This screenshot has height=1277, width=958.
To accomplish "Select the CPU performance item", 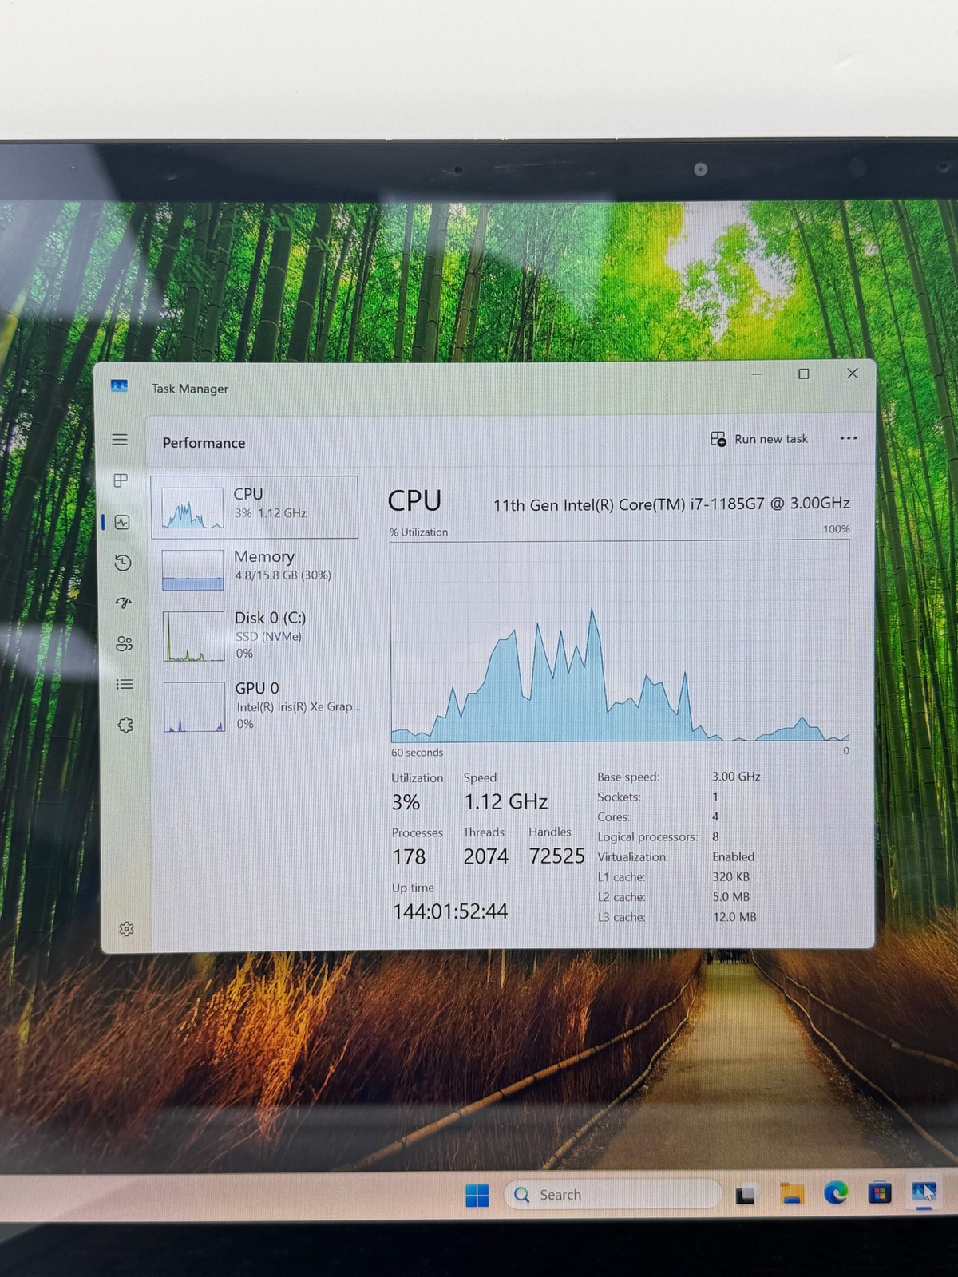I will [x=255, y=507].
